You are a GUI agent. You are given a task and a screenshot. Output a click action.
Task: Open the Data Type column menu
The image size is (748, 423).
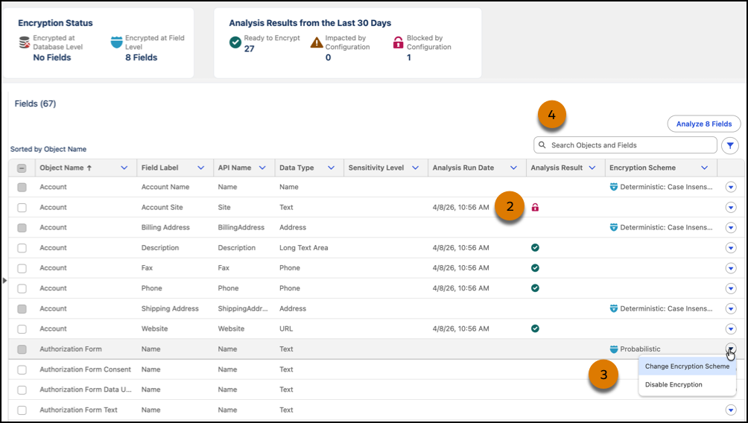coord(331,168)
